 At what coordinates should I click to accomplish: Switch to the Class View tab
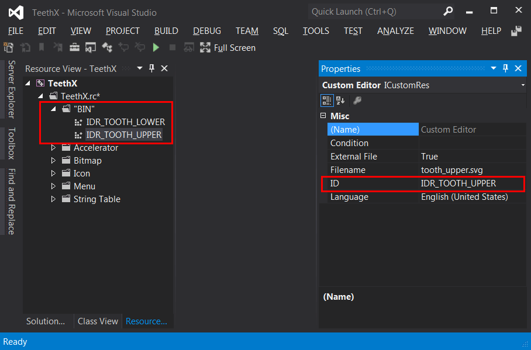(98, 321)
